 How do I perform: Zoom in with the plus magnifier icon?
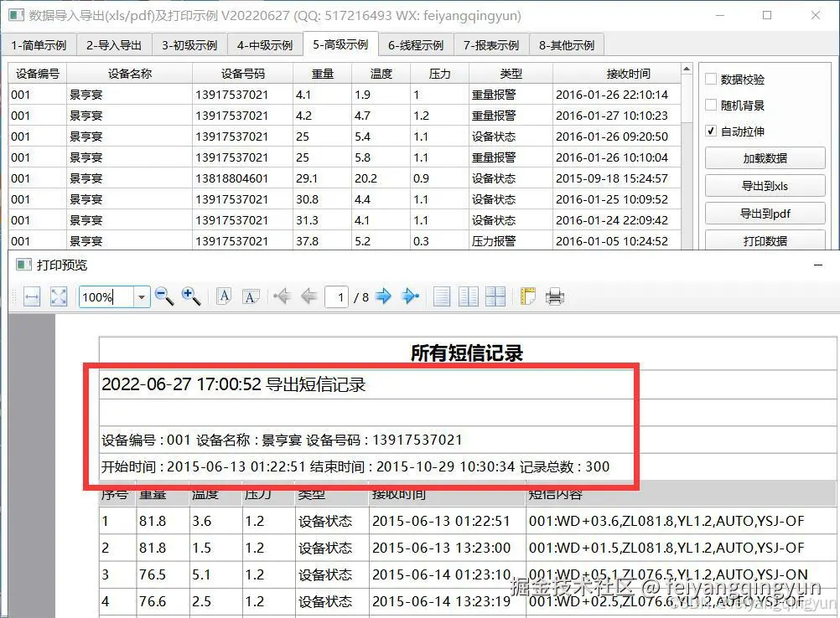click(190, 296)
